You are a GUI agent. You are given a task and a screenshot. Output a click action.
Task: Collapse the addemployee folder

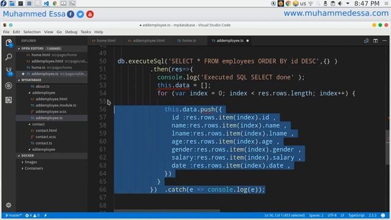pos(43,93)
